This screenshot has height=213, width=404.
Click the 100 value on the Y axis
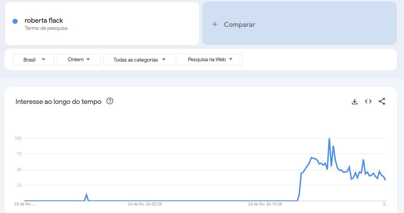pyautogui.click(x=18, y=138)
